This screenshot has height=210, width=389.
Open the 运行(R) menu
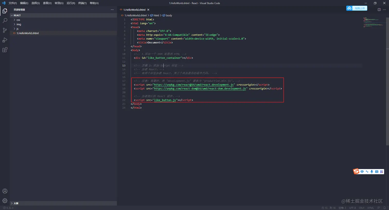click(71, 3)
